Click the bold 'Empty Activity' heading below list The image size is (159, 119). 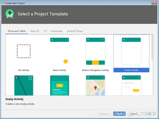(15, 99)
